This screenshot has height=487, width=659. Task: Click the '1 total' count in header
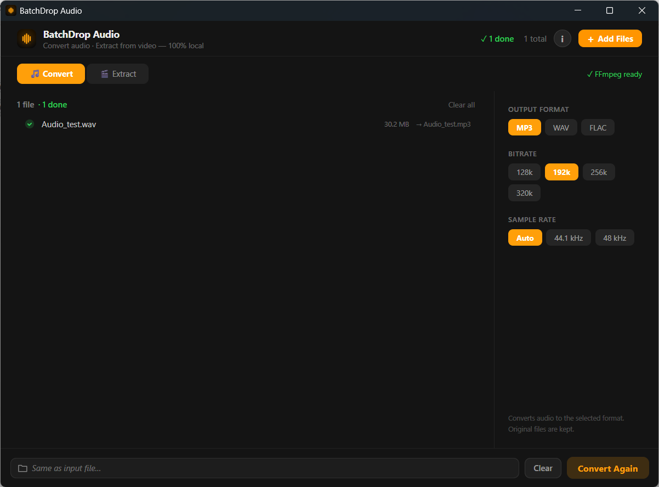coord(535,39)
